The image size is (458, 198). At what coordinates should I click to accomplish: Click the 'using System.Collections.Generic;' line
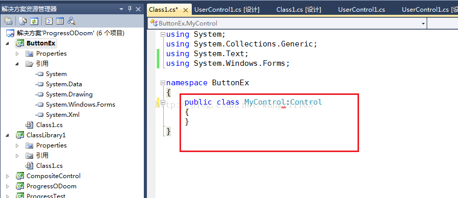[242, 44]
